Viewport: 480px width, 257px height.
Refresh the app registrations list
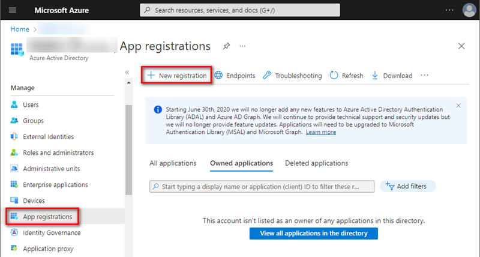click(x=346, y=76)
